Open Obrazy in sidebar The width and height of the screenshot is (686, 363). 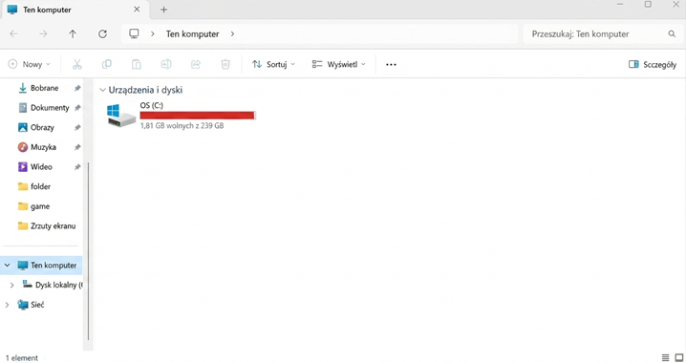pos(42,127)
